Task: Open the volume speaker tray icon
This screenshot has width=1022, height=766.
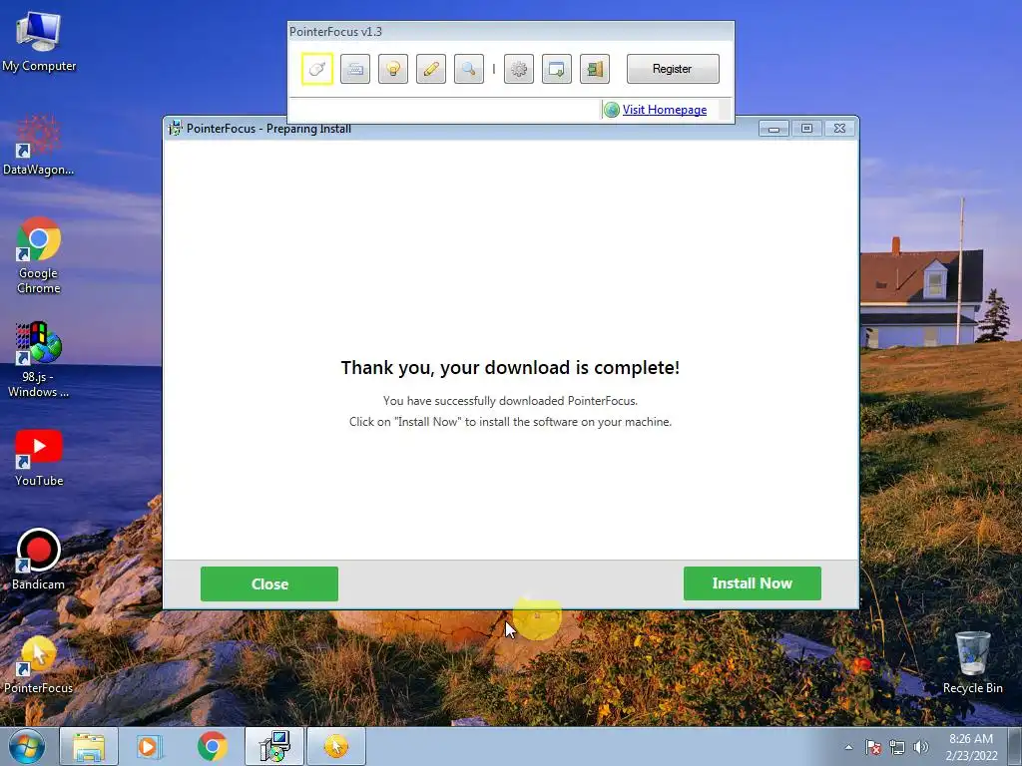Action: [x=921, y=747]
